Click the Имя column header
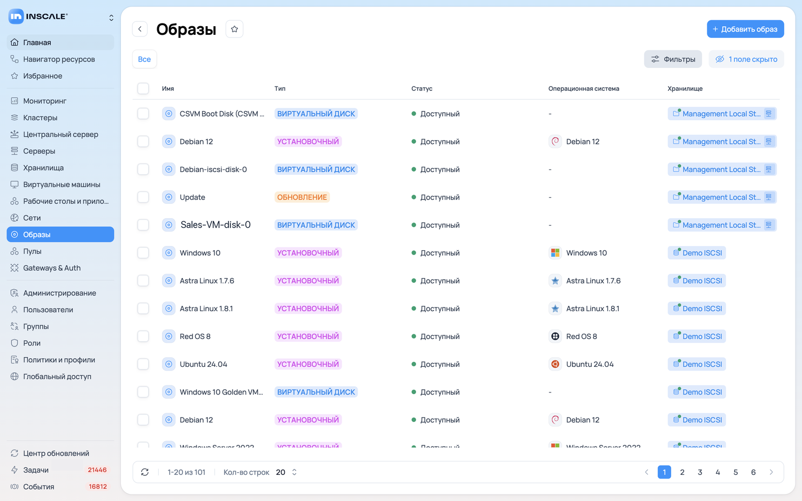This screenshot has height=501, width=802. pos(168,89)
